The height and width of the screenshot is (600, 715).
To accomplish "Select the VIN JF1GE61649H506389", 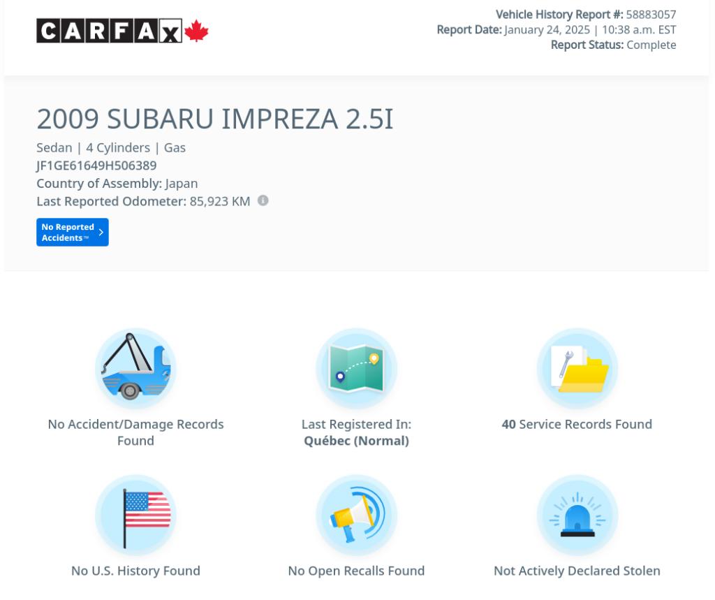I will (96, 166).
